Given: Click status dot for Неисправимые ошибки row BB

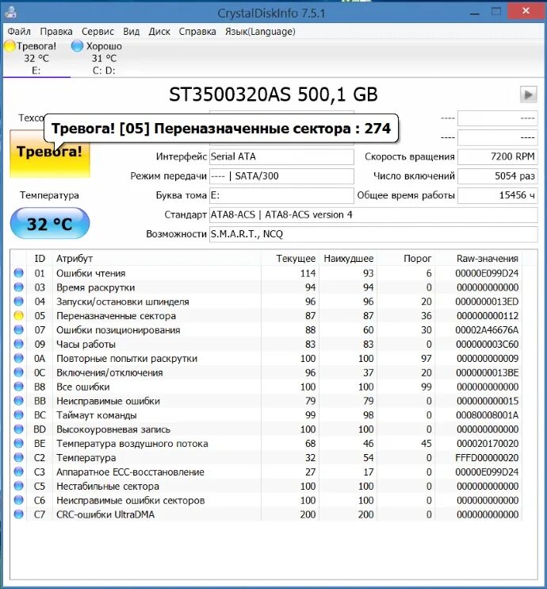Looking at the screenshot, I should [18, 401].
